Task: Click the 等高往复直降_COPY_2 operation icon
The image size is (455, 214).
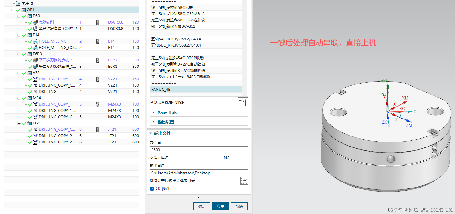Action: point(35,29)
